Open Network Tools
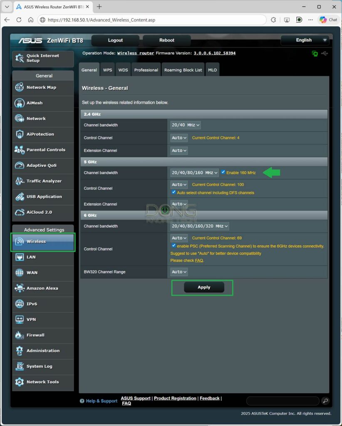This screenshot has width=342, height=426. pyautogui.click(x=43, y=382)
